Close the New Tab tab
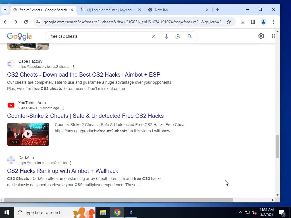291x218 pixels. point(207,10)
